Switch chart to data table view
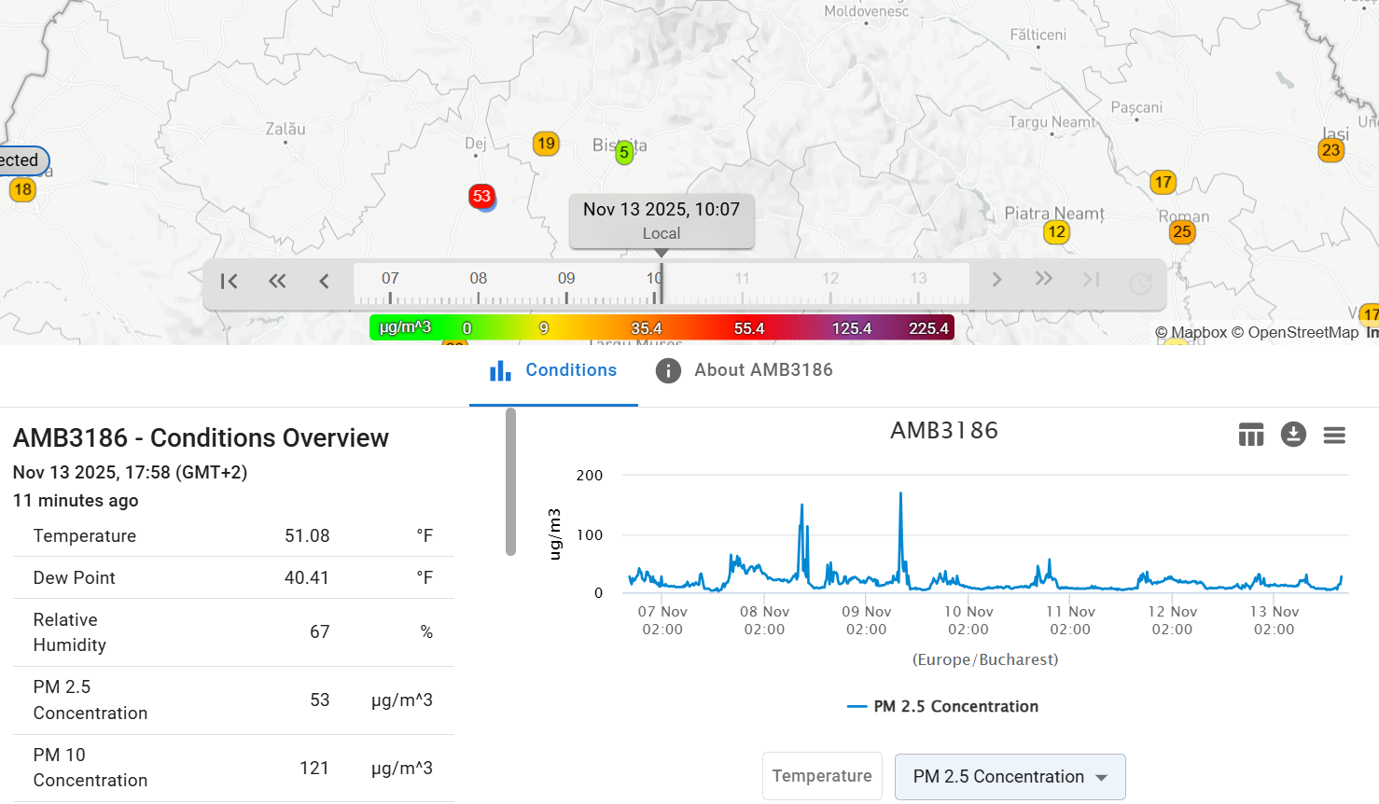 pyautogui.click(x=1251, y=435)
